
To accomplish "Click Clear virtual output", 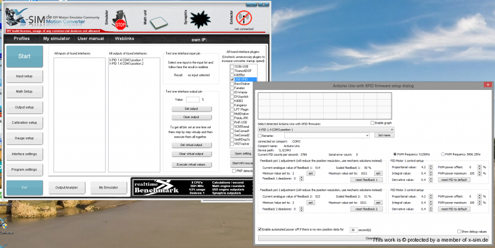I will [x=191, y=154].
